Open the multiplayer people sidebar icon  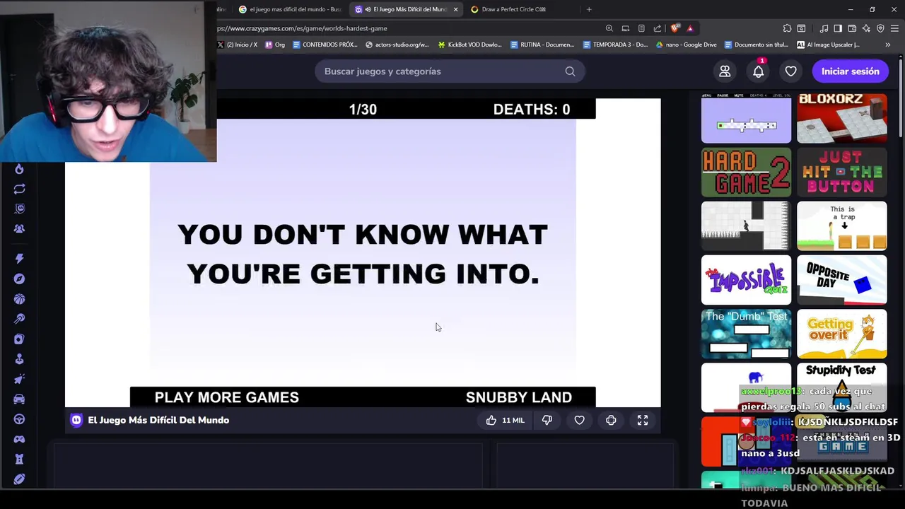[19, 228]
